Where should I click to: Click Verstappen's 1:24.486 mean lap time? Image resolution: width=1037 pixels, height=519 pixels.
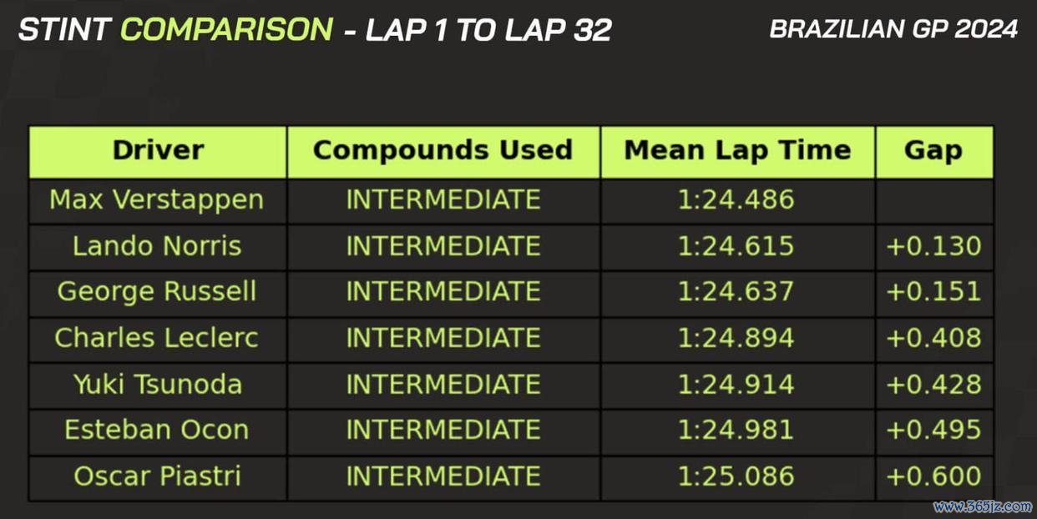[x=736, y=200]
